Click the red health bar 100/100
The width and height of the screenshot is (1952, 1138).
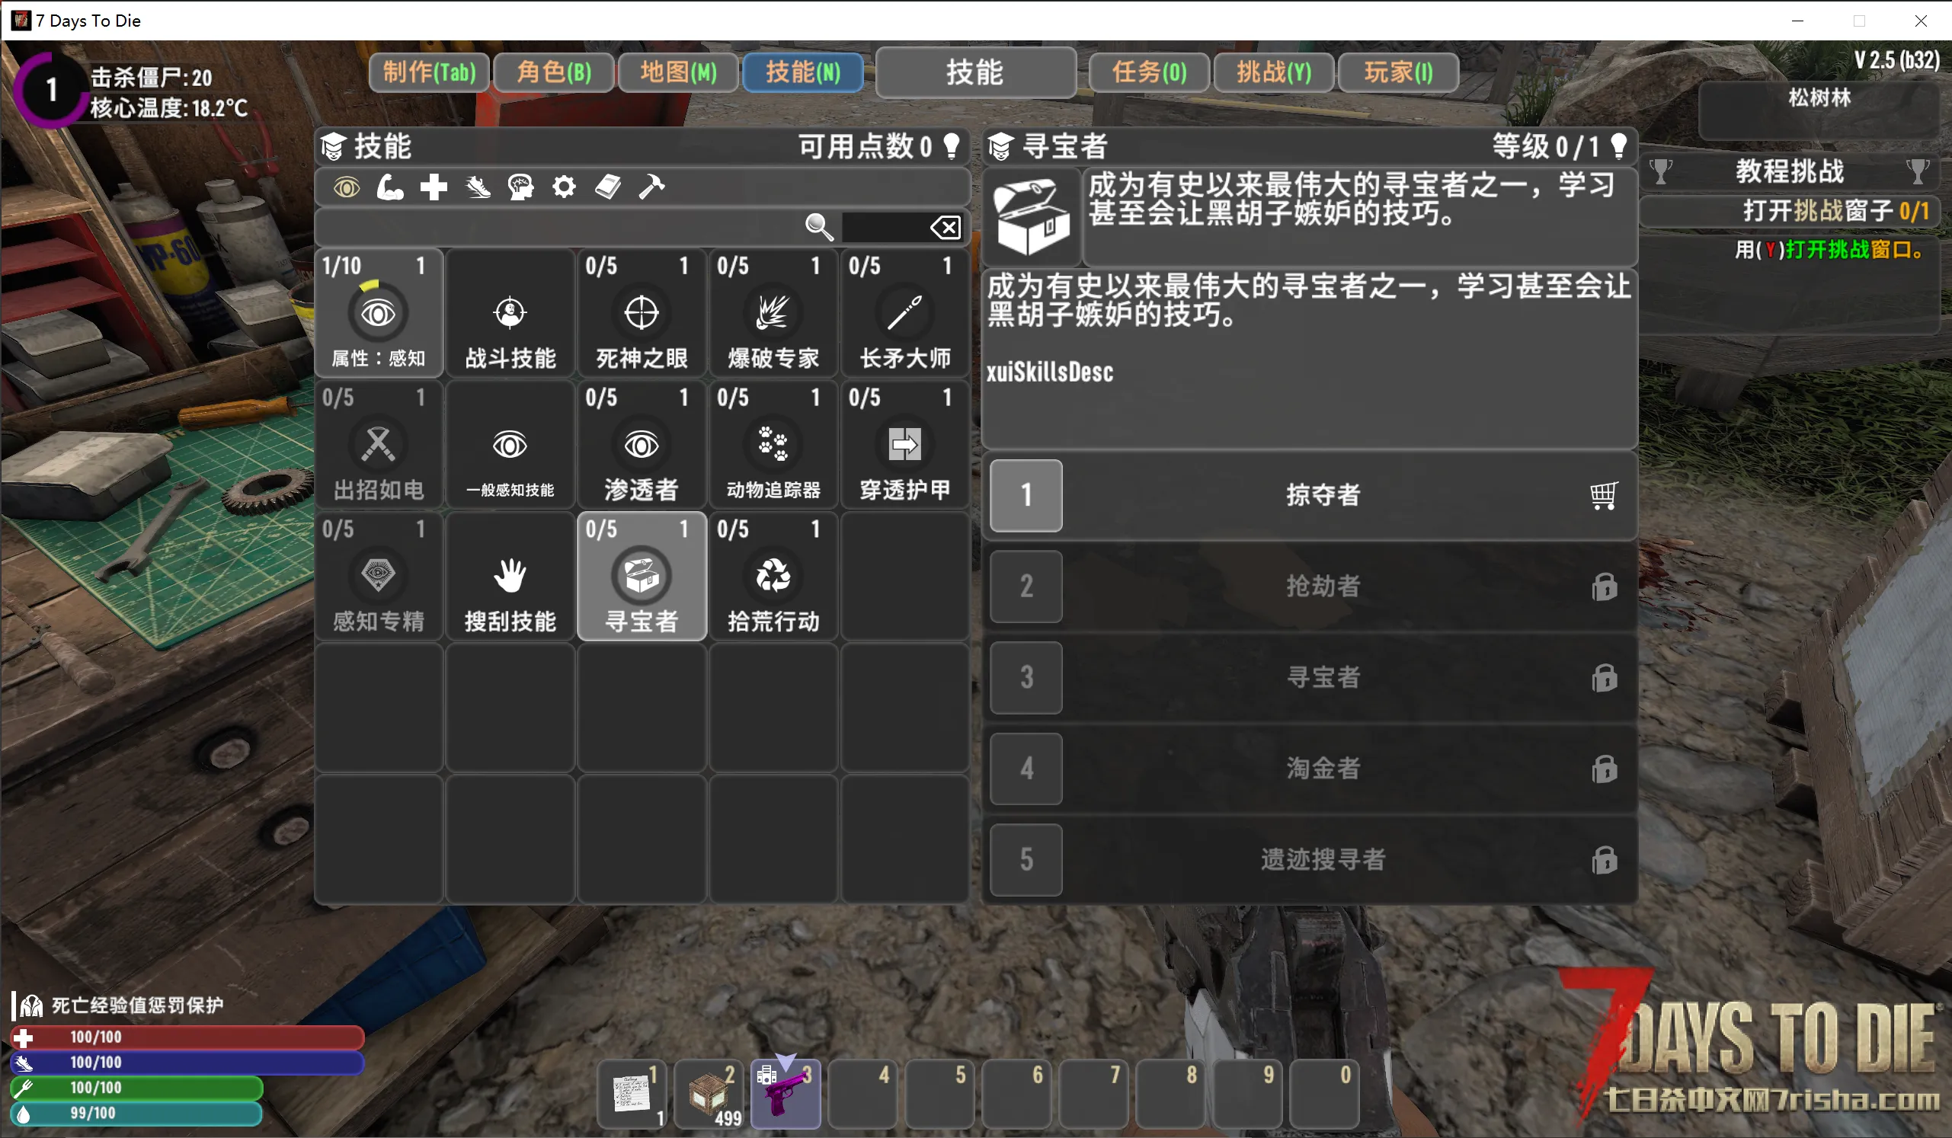186,1037
